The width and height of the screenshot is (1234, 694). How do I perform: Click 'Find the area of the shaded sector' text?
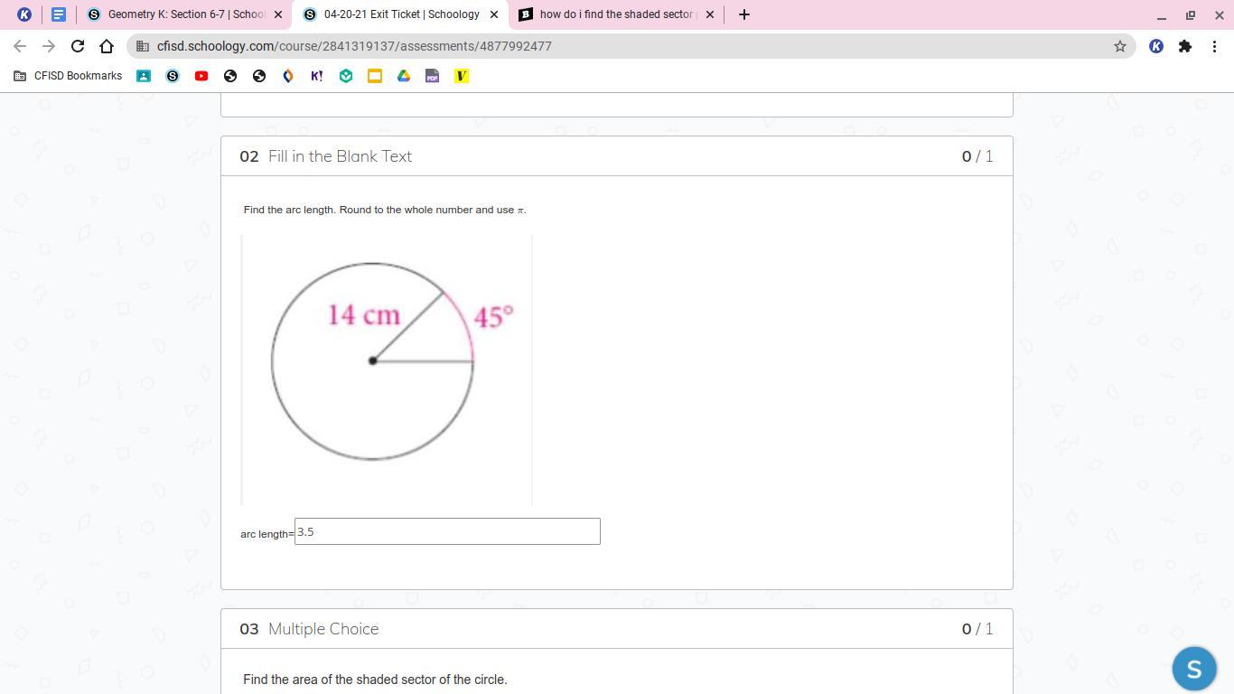(x=375, y=680)
